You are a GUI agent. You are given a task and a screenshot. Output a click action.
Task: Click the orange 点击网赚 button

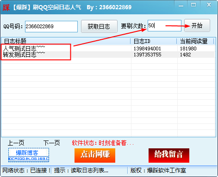click(x=95, y=155)
